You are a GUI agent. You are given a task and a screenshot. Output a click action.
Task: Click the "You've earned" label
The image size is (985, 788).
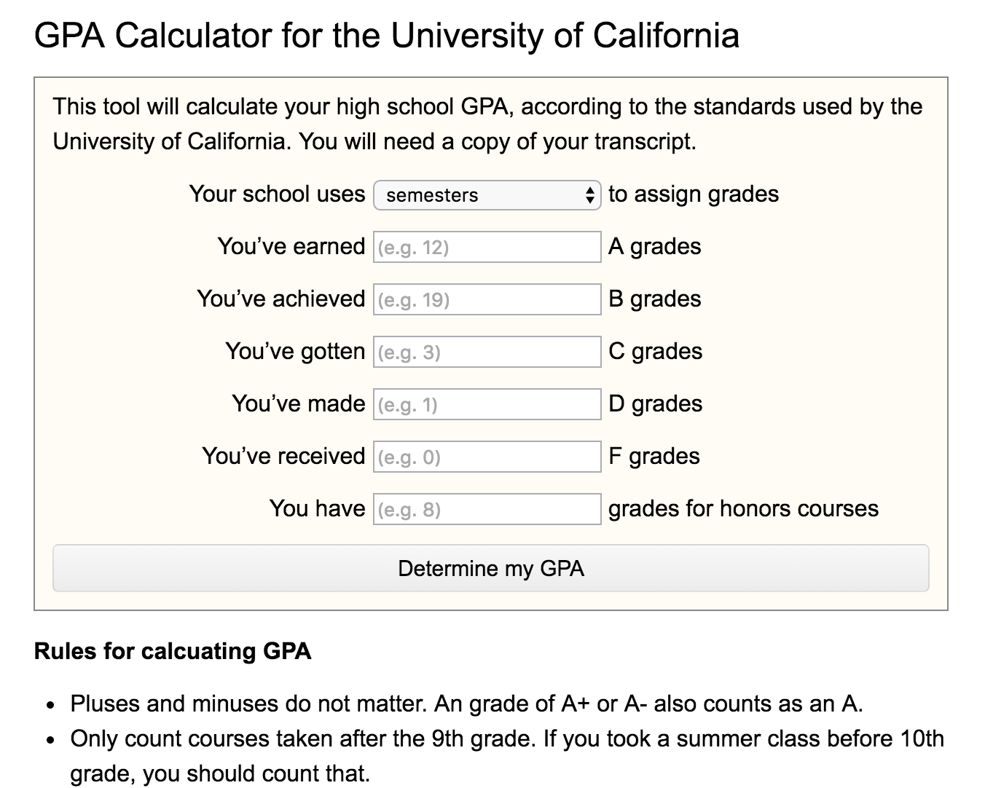pyautogui.click(x=291, y=246)
